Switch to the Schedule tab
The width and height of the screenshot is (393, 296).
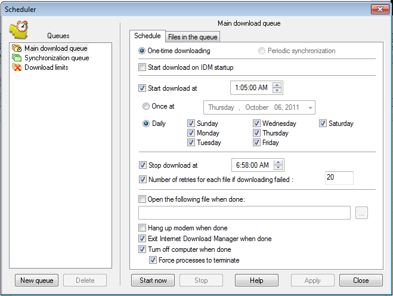(147, 36)
